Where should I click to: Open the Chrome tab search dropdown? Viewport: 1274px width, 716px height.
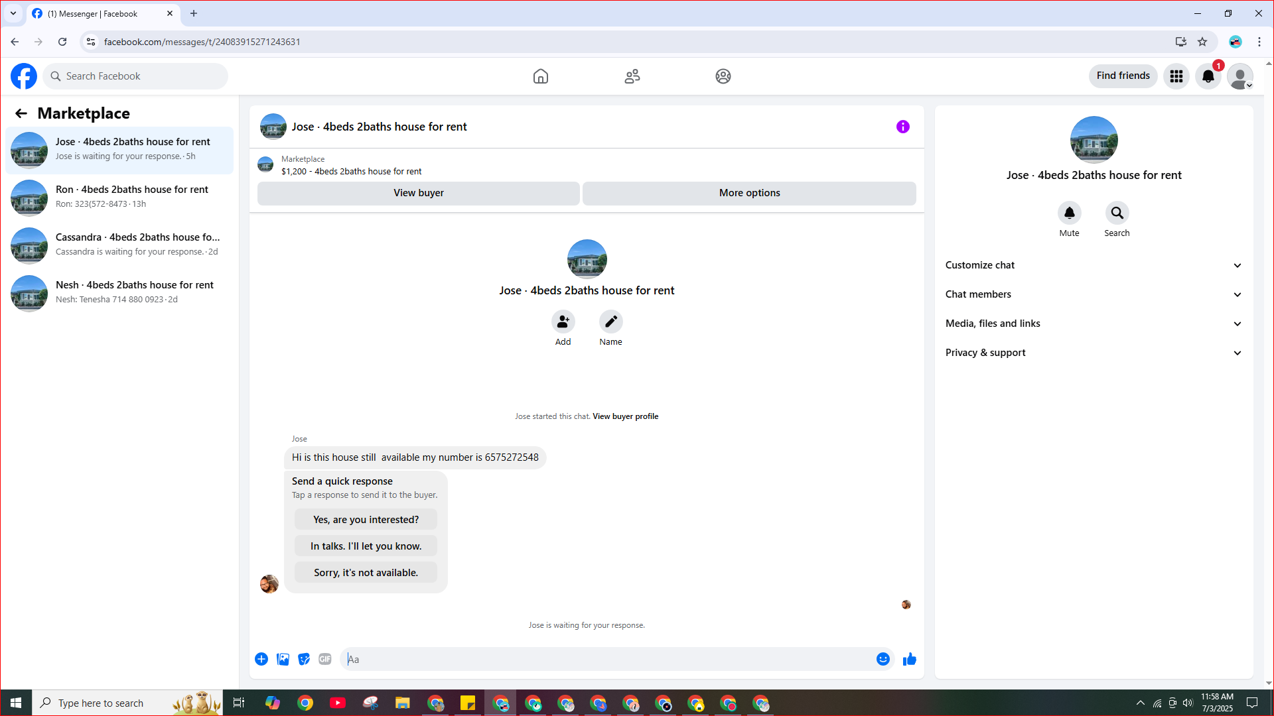point(13,13)
